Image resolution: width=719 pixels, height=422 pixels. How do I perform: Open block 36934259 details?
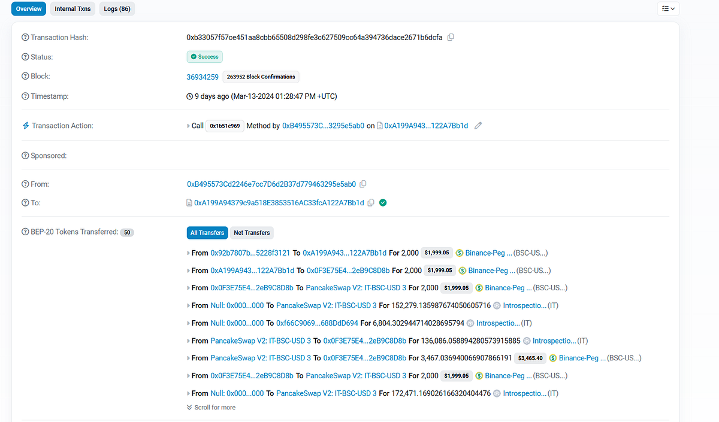(202, 77)
